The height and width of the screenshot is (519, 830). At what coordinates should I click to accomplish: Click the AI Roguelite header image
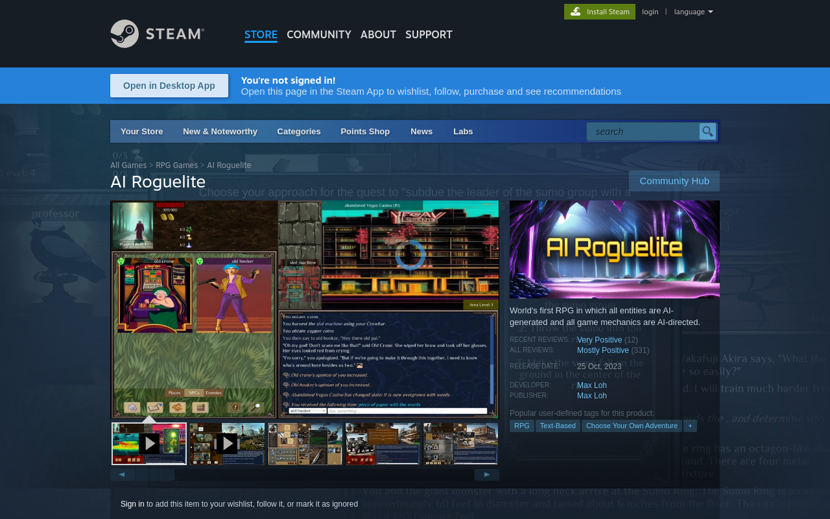pyautogui.click(x=615, y=249)
